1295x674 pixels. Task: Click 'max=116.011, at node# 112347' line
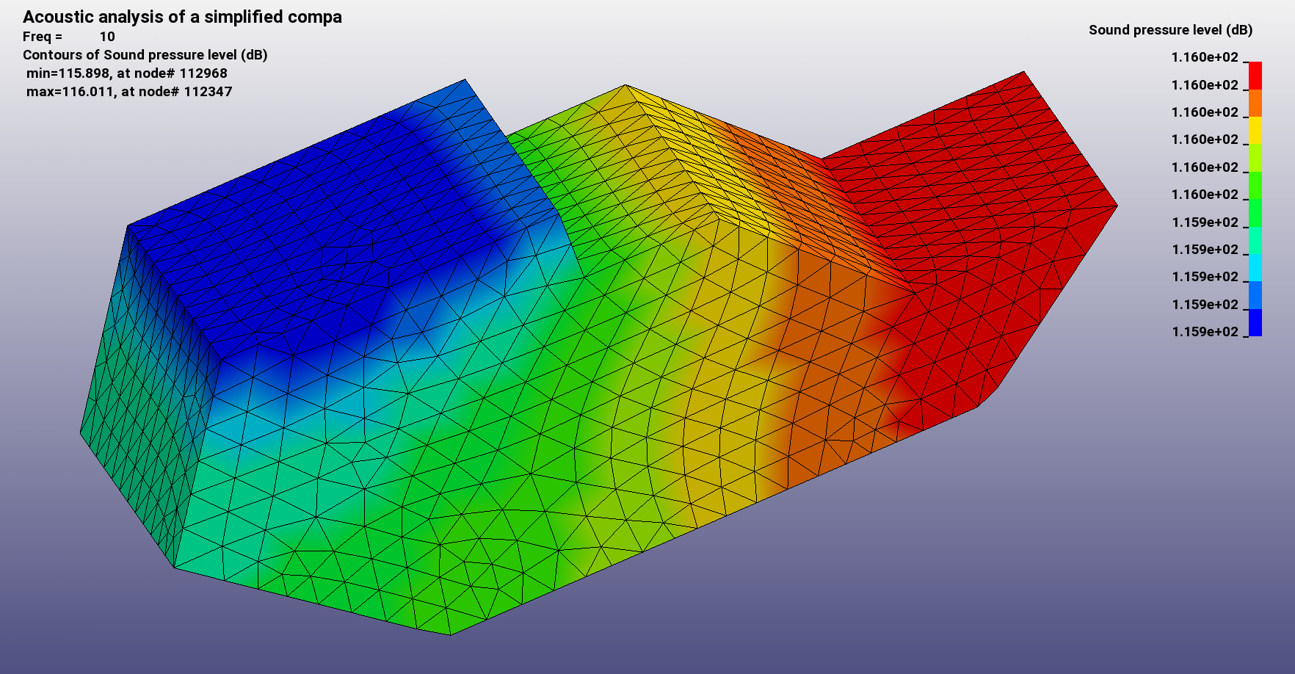click(x=129, y=92)
